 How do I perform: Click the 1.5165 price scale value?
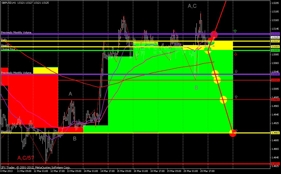(x=275, y=20)
